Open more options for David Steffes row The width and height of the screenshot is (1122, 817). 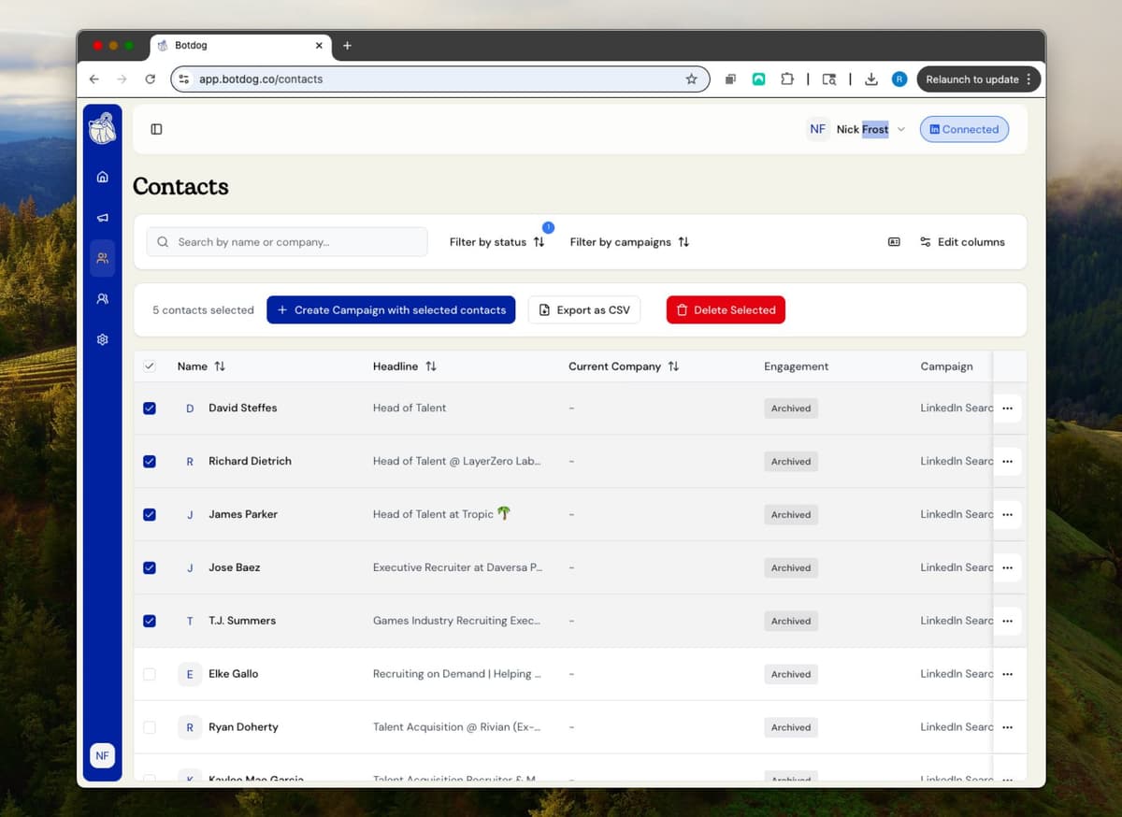(x=1007, y=408)
